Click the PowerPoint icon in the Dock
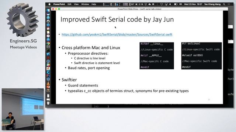Screen dimensions: 236x132 (48, 87)
